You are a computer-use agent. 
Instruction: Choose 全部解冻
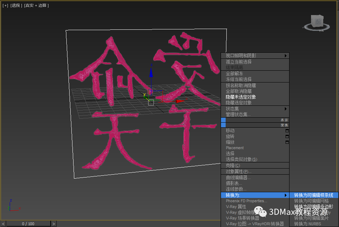234,74
